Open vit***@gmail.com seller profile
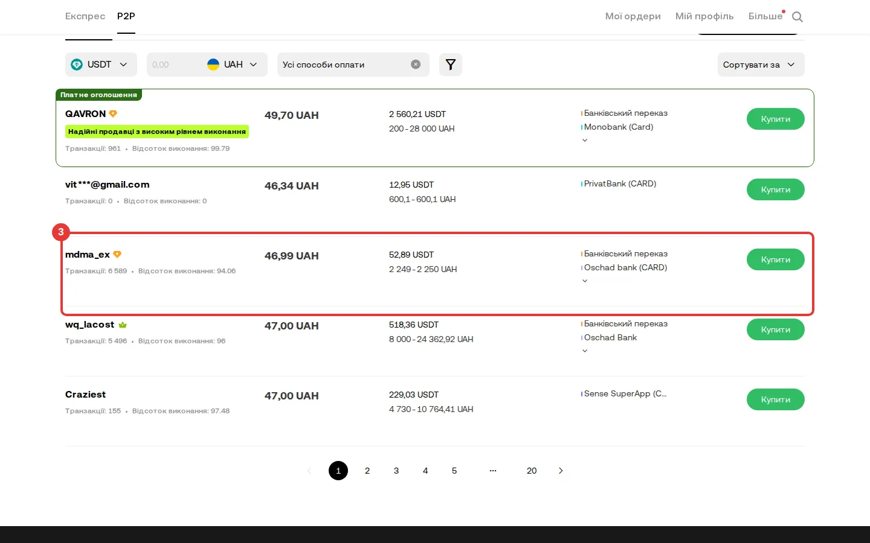The image size is (870, 543). [108, 185]
